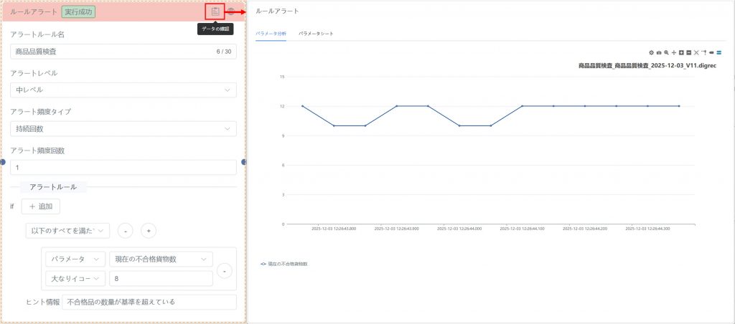Expand the アラート頻度タイプ dropdown showing 持続回数
The image size is (735, 324).
pyautogui.click(x=123, y=128)
